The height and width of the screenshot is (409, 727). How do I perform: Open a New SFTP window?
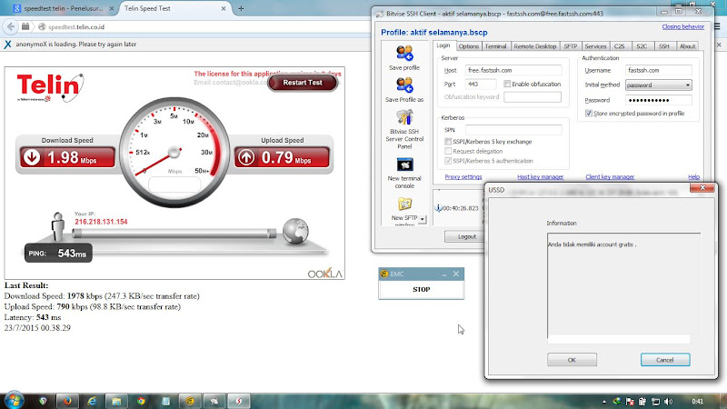[404, 211]
